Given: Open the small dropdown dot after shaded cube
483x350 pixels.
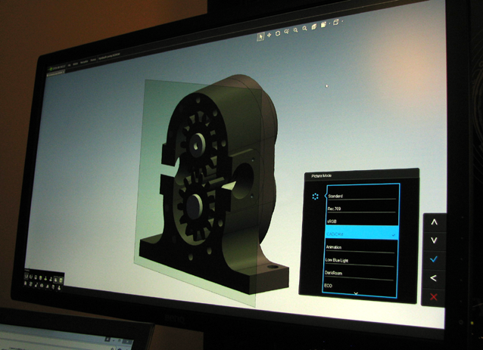Looking at the screenshot, I should click(329, 23).
